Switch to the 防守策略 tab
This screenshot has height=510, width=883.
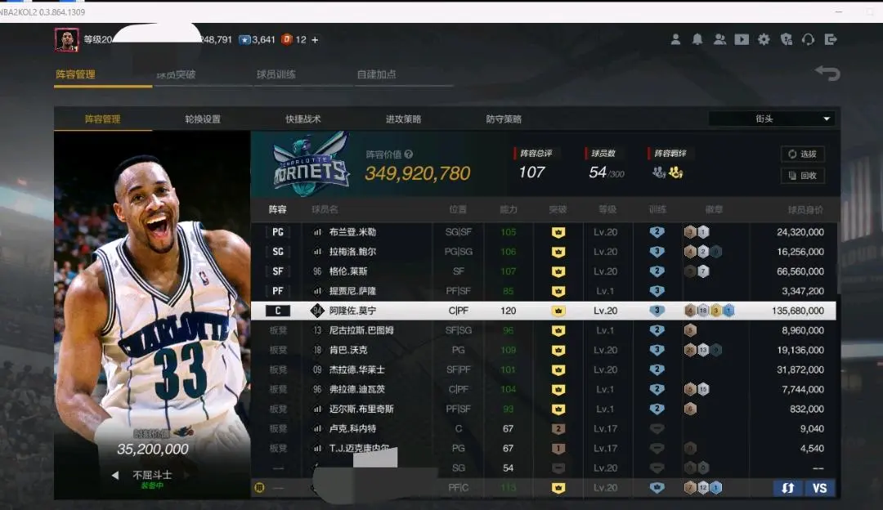[x=504, y=119]
